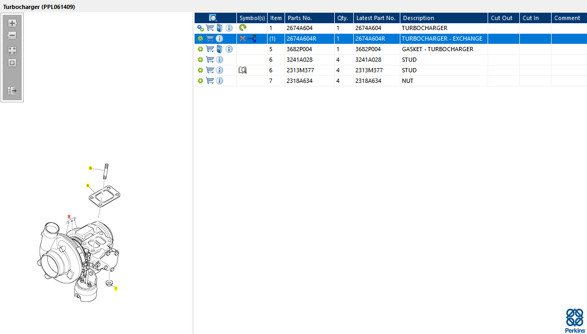This screenshot has width=587, height=334.
Task: Sort by the Symbol(s) column header
Action: (252, 18)
